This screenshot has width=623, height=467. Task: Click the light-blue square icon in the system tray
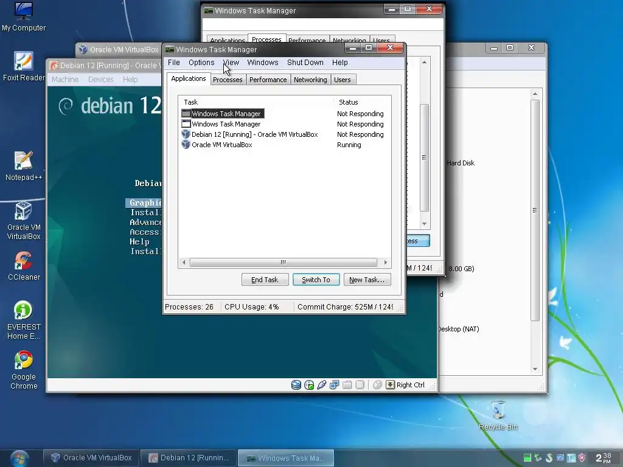pos(571,458)
